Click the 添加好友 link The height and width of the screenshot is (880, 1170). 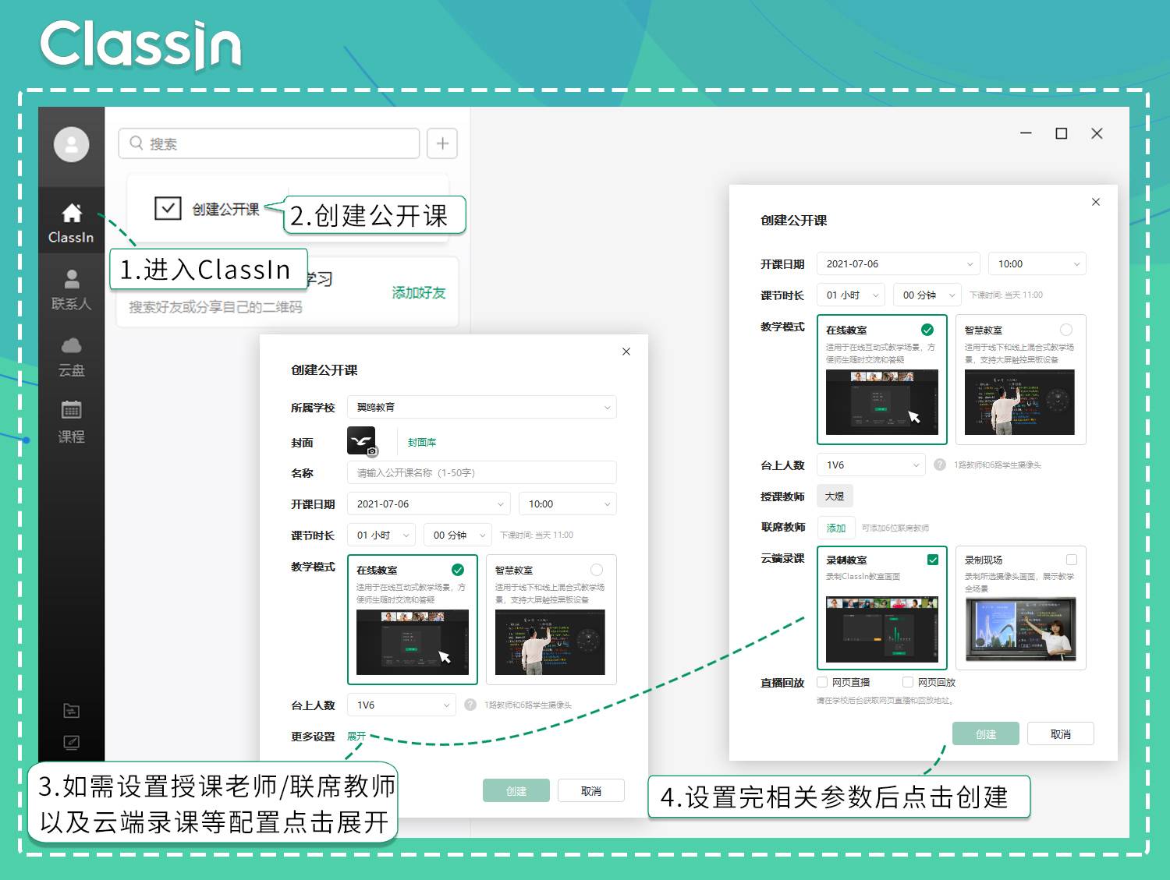419,292
